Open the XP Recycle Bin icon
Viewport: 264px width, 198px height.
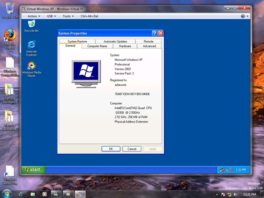click(x=31, y=26)
